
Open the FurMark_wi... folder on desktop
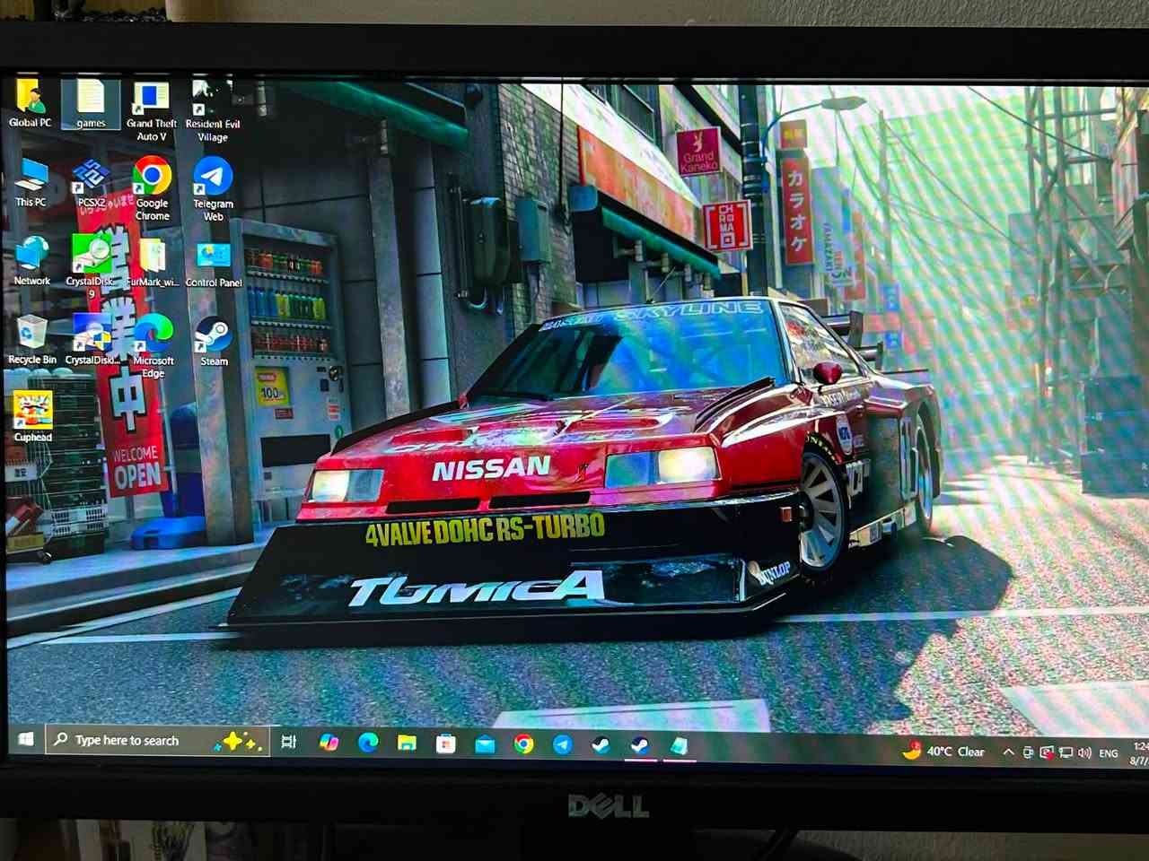(x=153, y=262)
